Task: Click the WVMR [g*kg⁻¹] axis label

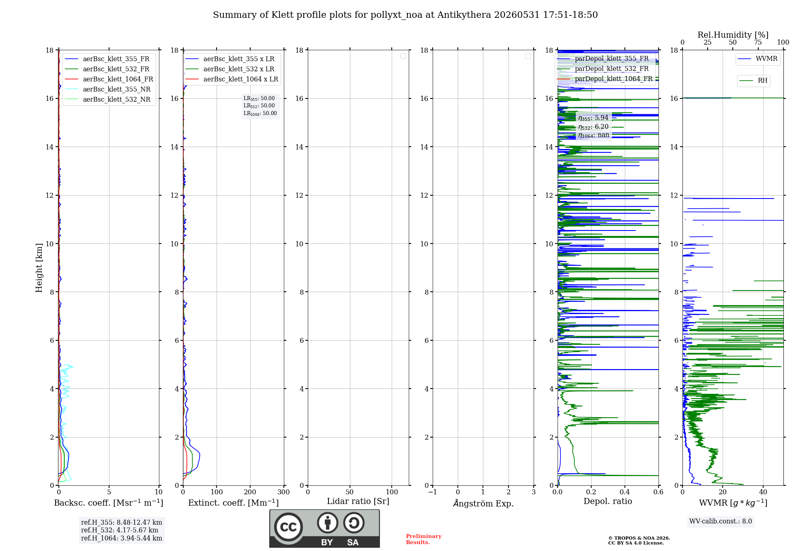Action: tap(733, 503)
